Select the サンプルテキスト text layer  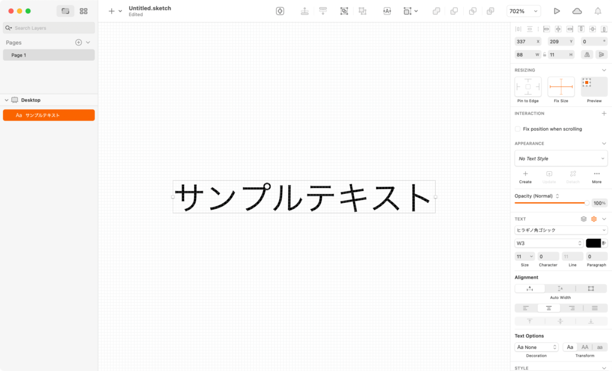[x=48, y=115]
